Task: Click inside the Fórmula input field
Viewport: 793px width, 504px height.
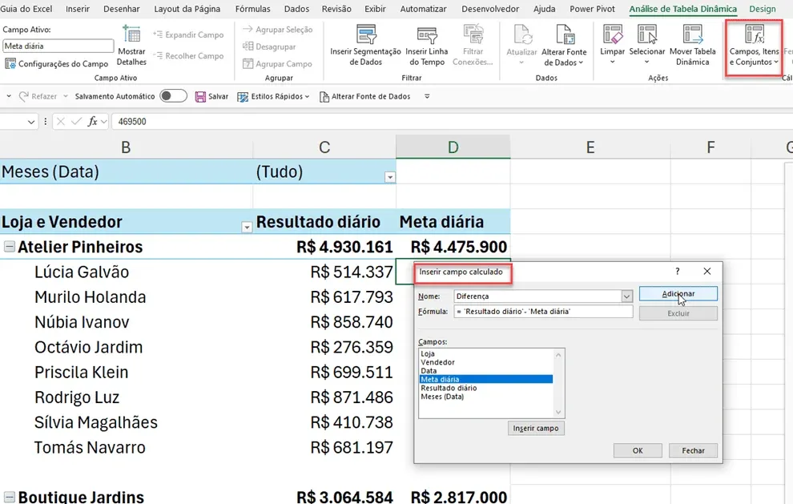Action: 543,311
